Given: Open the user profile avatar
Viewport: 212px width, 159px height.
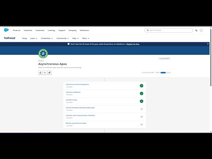Looking at the screenshot, I should [201, 30].
